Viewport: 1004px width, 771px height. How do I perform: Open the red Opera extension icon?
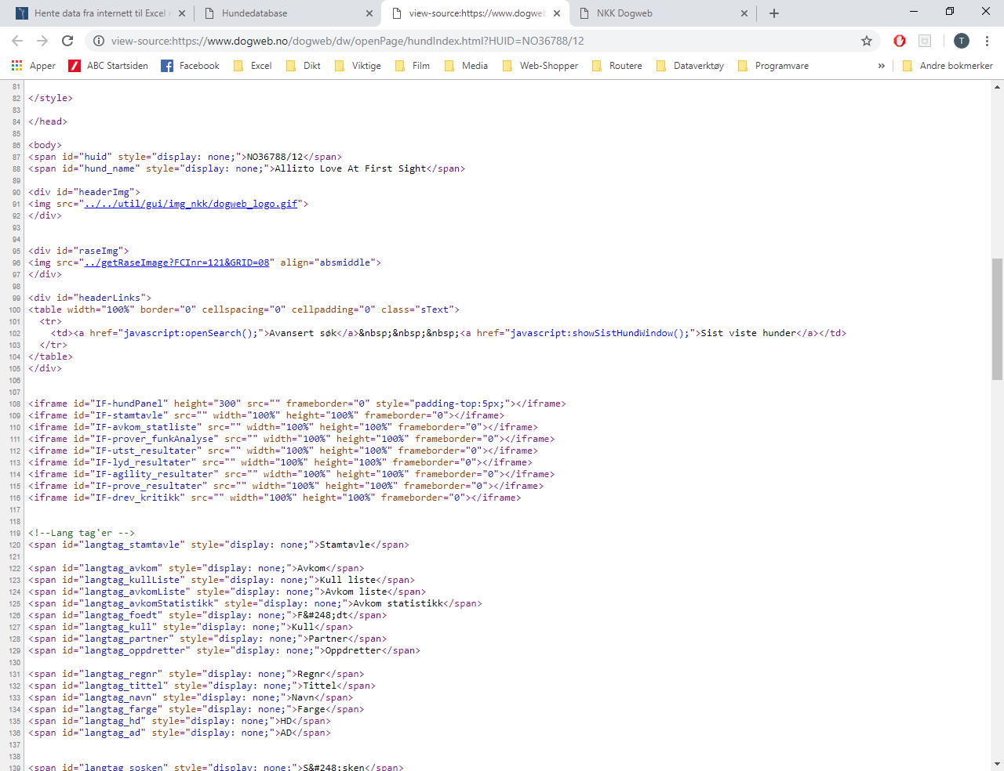coord(900,41)
